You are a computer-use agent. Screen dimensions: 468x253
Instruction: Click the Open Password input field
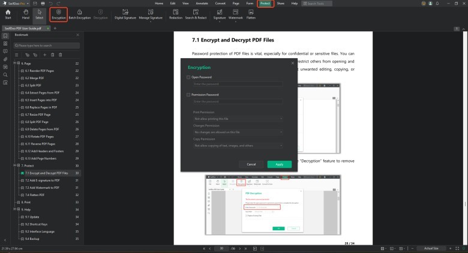[238, 84]
